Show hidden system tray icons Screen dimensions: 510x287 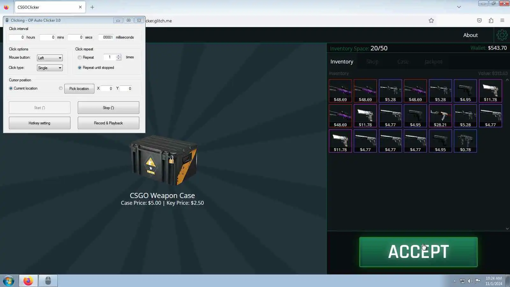(455, 281)
